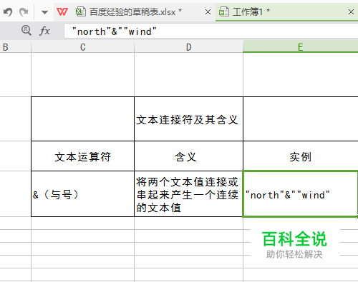Screen dimensions: 358x282
Task: Select column D header
Action: pyautogui.click(x=188, y=46)
